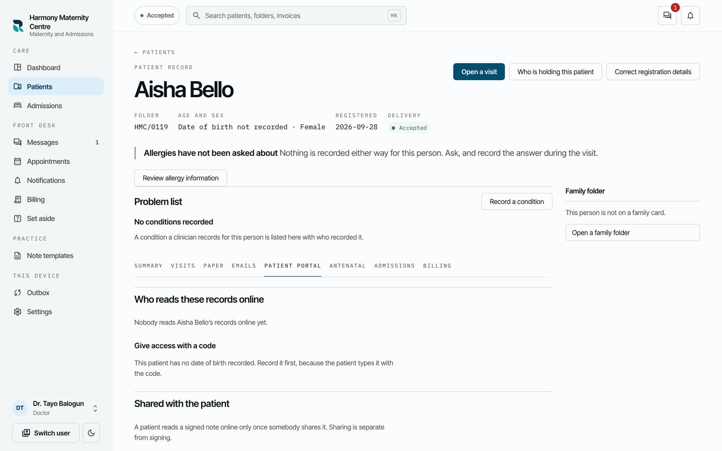Screen dimensions: 722x451
Task: Open the Admissions tab in patient record
Action: pyautogui.click(x=395, y=266)
